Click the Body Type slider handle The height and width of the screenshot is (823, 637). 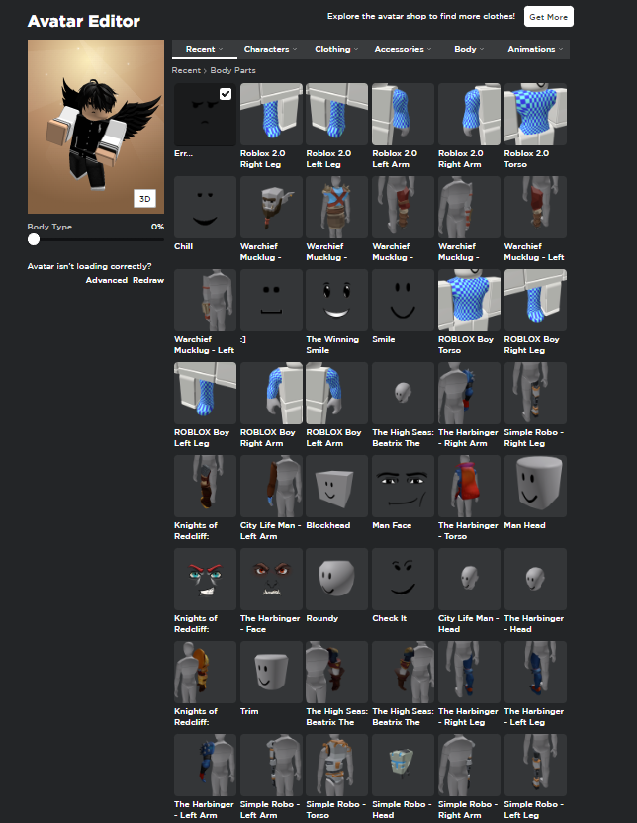point(34,239)
